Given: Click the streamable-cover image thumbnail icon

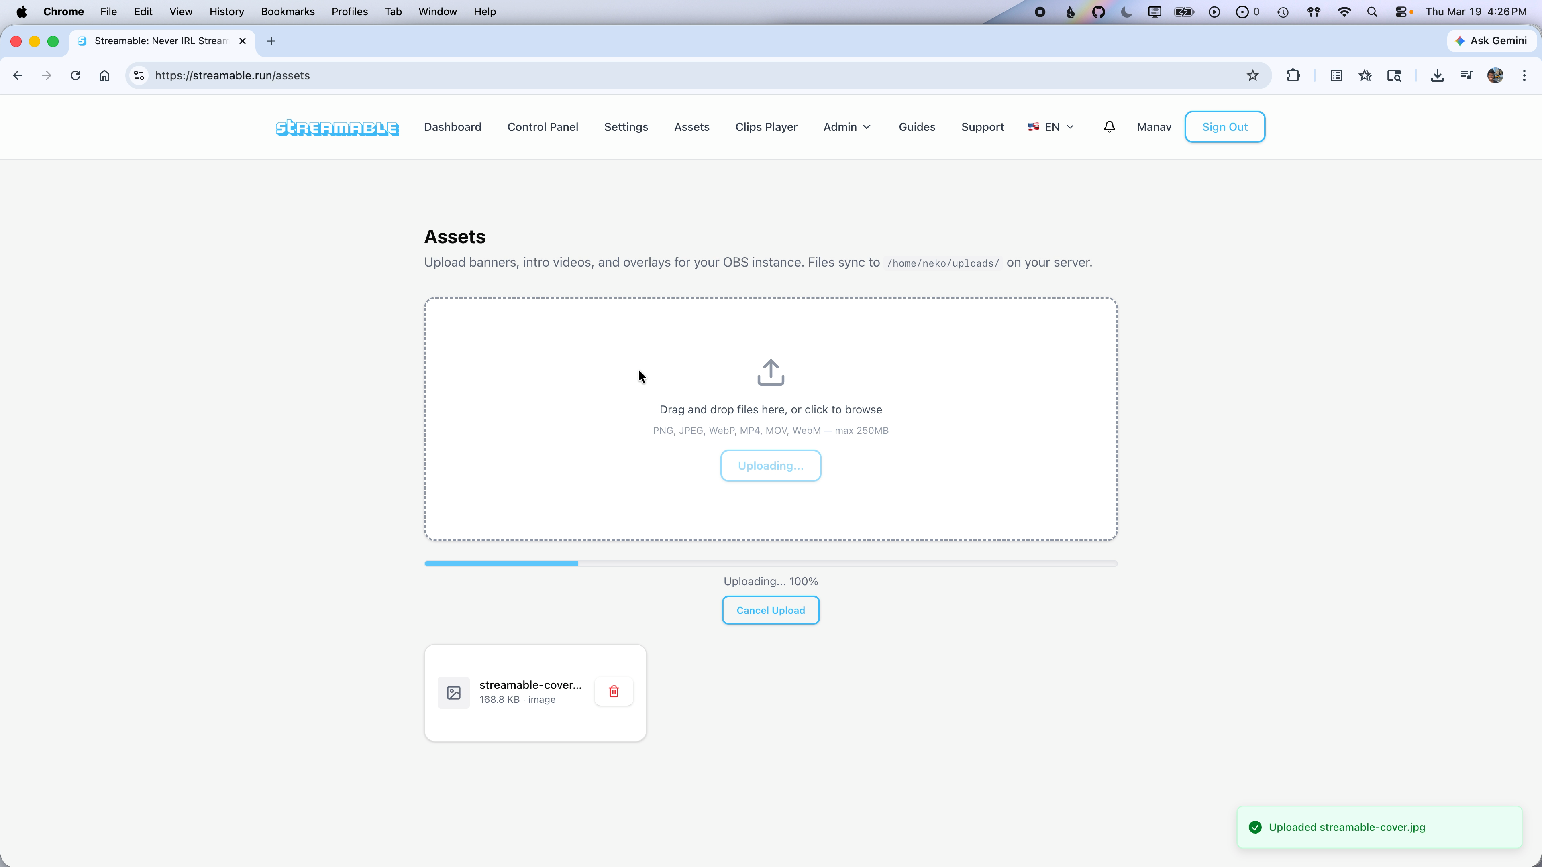Looking at the screenshot, I should 454,692.
